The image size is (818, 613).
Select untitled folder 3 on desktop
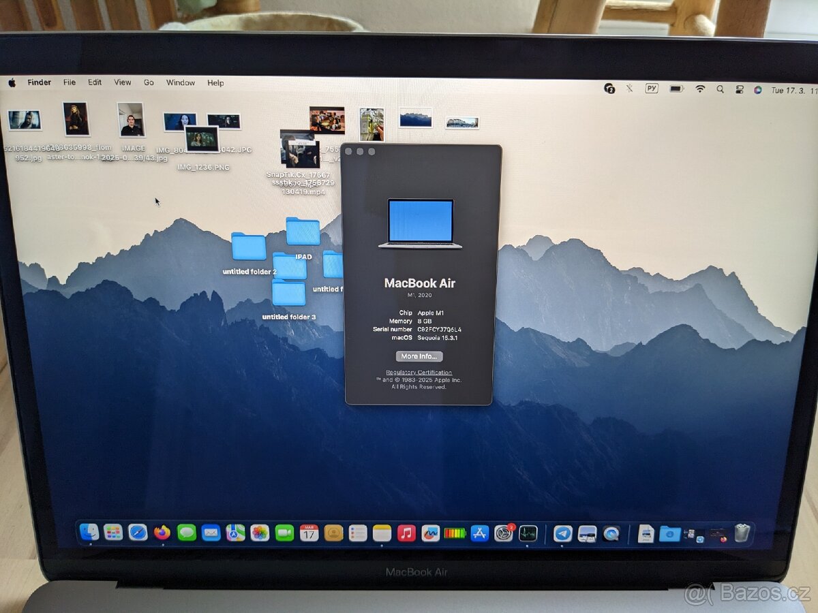point(288,292)
